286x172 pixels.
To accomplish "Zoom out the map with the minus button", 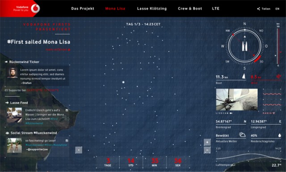I will [207, 150].
